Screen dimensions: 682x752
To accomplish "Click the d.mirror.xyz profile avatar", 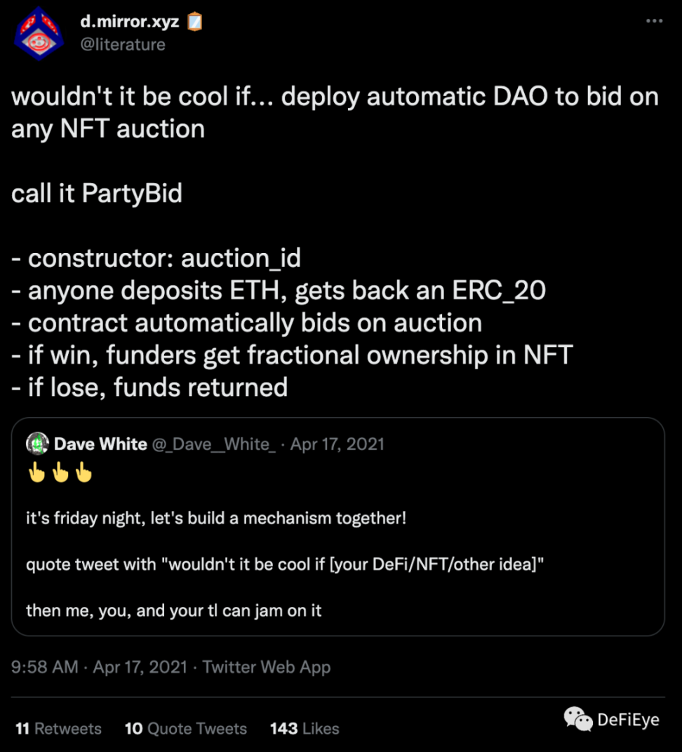I will [x=39, y=32].
